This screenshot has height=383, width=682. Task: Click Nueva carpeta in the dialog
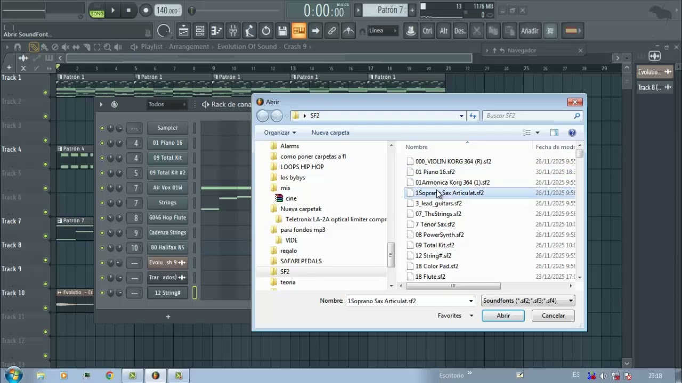[x=330, y=132]
